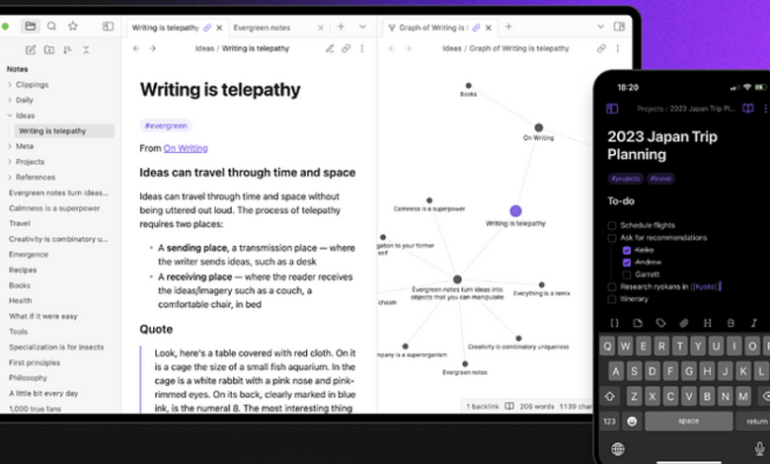
Task: Click link icon in note header
Action: coord(346,48)
